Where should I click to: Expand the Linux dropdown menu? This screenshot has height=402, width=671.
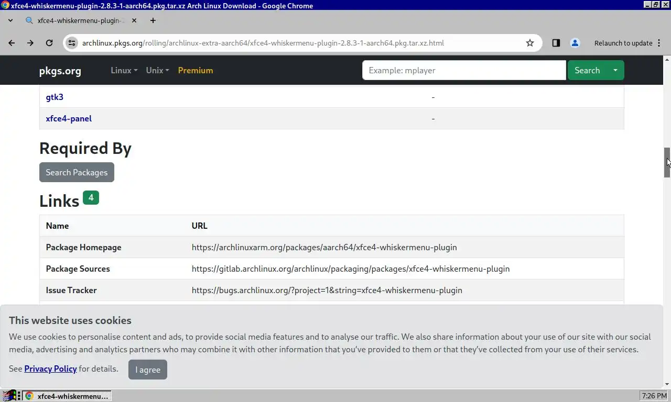point(124,70)
